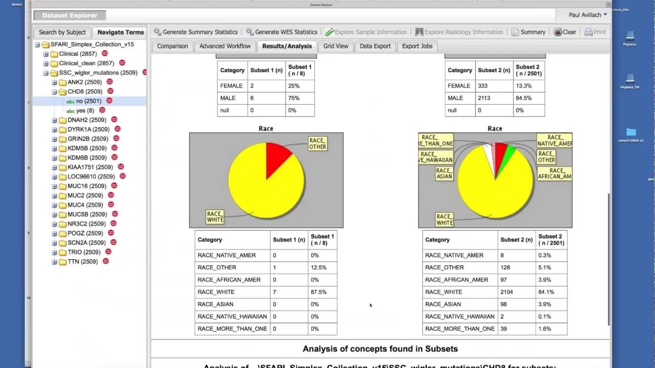The width and height of the screenshot is (655, 368).
Task: Click the Generate WES Statistics icon
Action: 250,32
